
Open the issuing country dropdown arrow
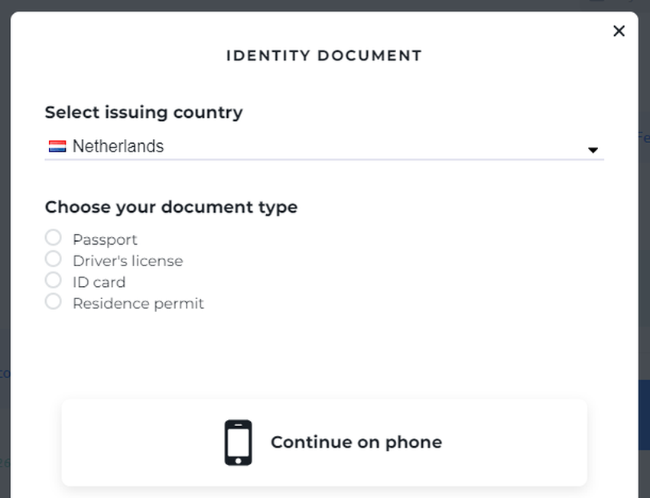tap(593, 150)
